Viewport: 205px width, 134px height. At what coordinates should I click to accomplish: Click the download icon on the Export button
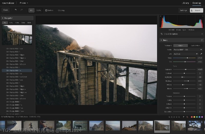[x=192, y=10]
